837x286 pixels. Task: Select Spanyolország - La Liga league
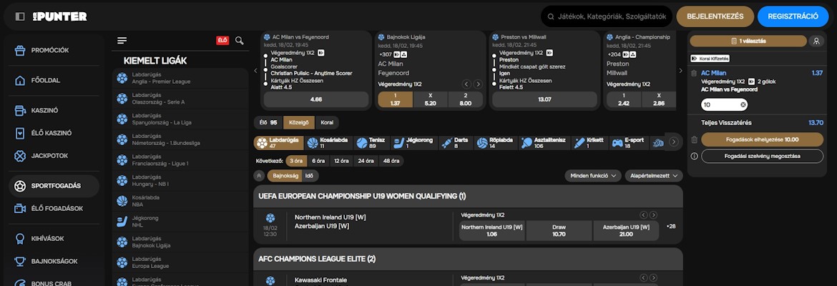[180, 119]
